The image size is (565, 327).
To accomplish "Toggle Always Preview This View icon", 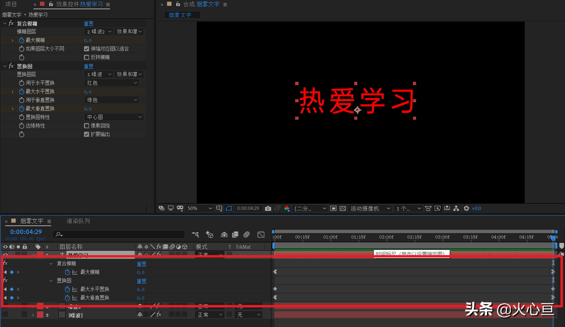I will (x=162, y=208).
